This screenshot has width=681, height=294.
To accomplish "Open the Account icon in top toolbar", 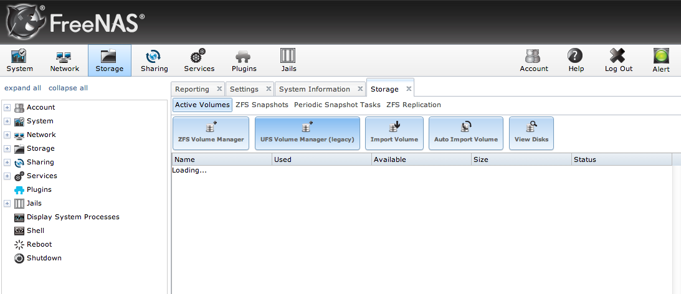I will pos(534,60).
